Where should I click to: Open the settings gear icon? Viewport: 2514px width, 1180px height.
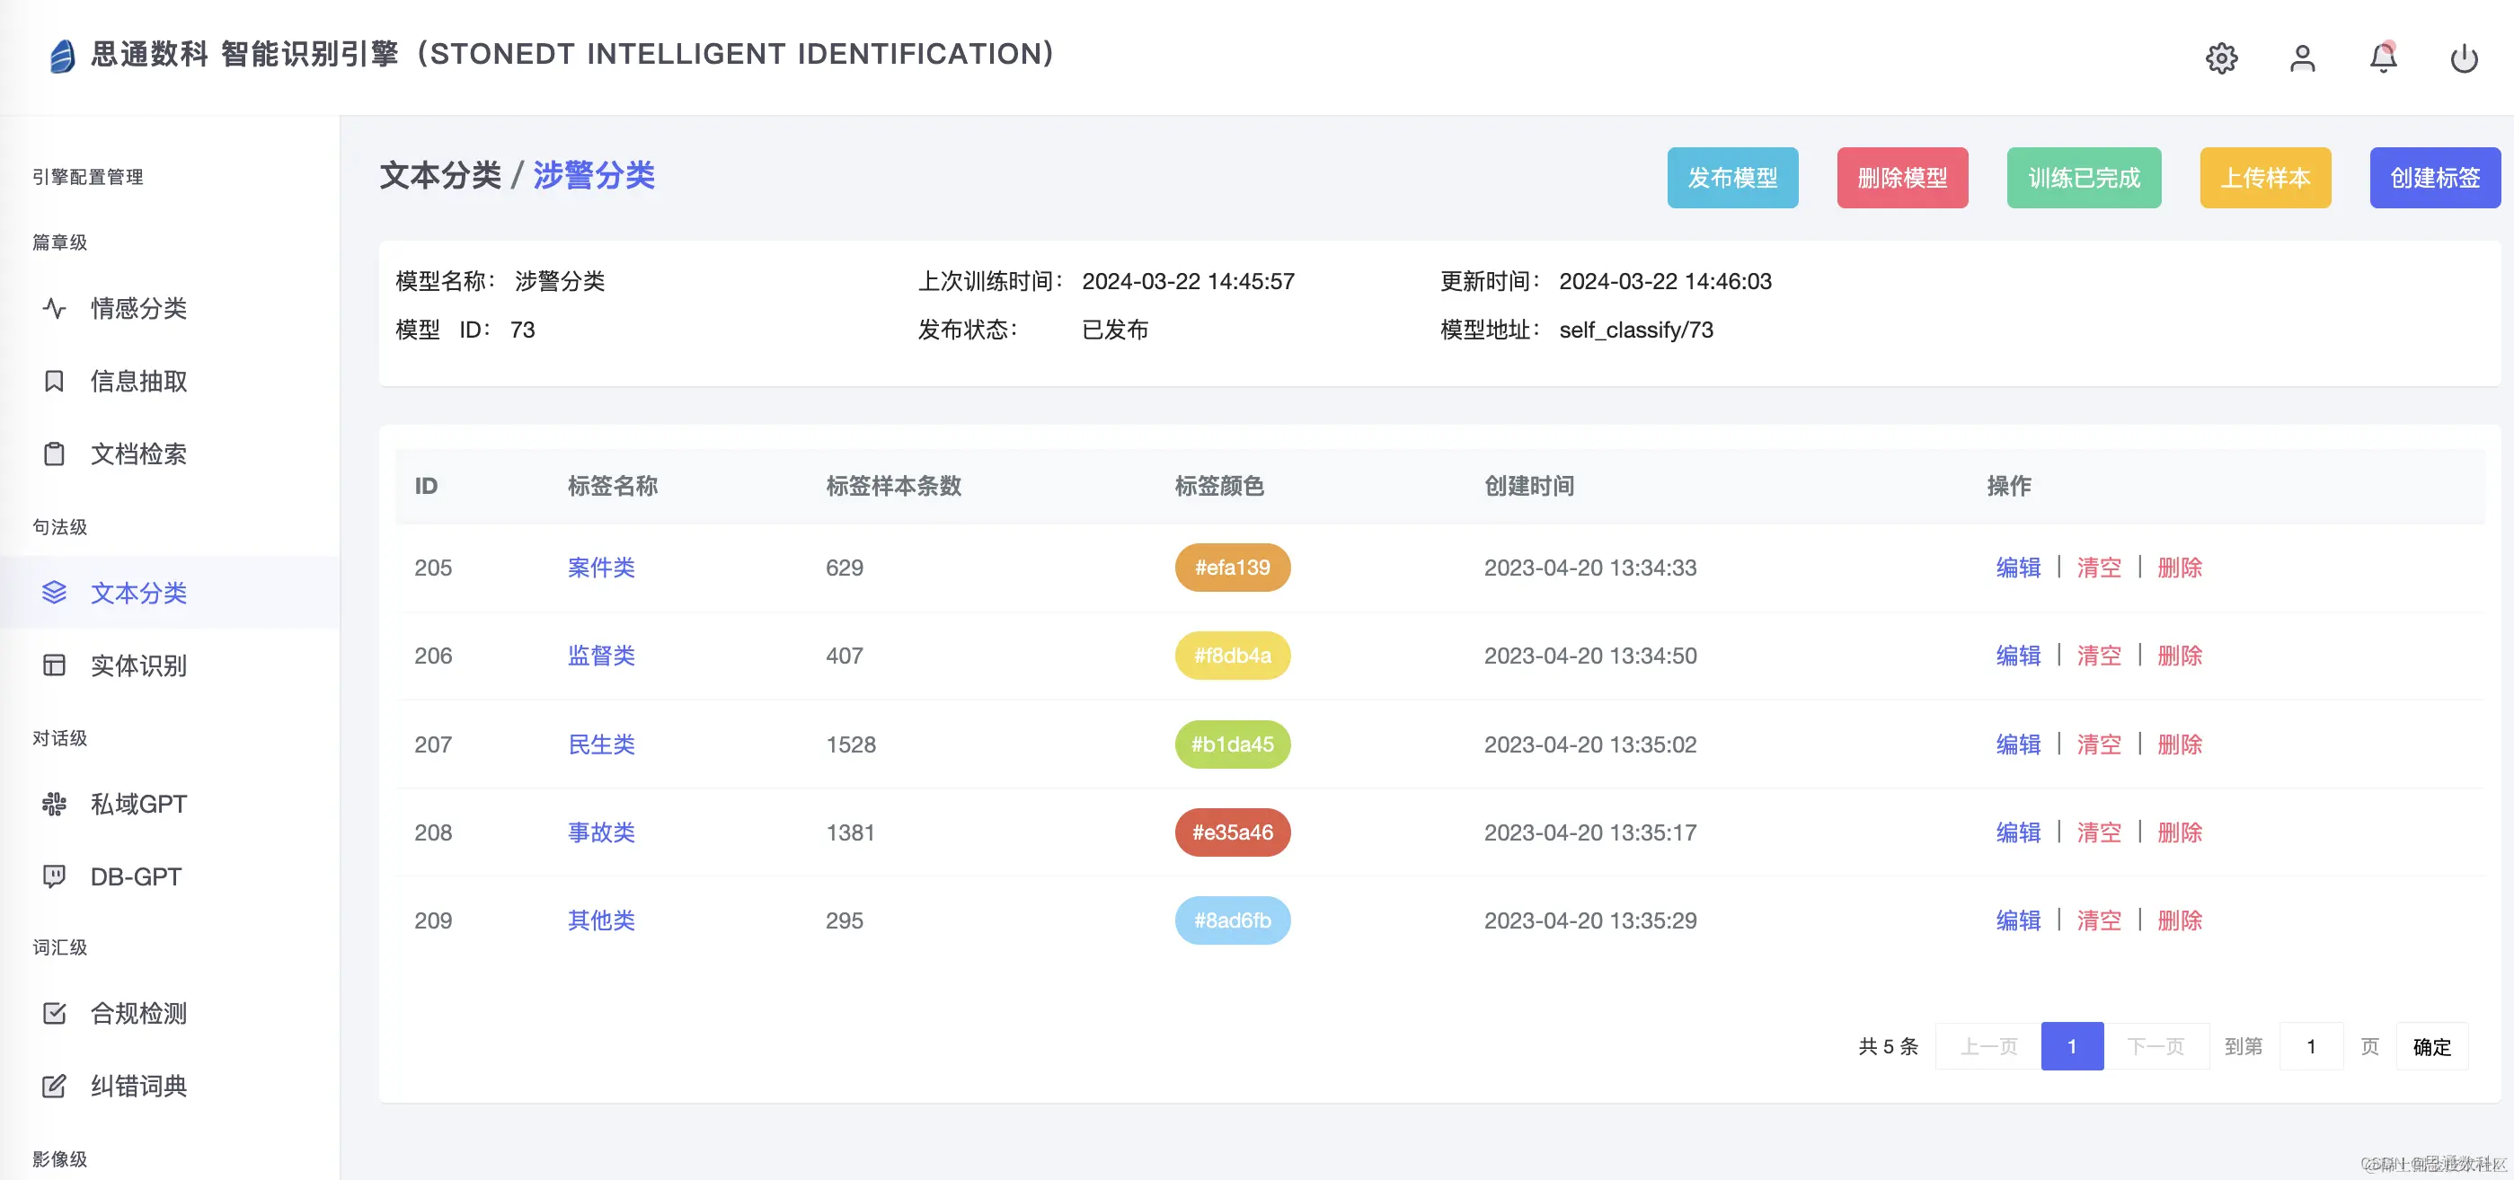tap(2221, 58)
